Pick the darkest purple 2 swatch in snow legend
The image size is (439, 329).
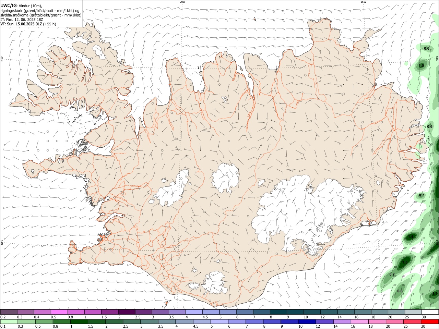tap(127, 312)
